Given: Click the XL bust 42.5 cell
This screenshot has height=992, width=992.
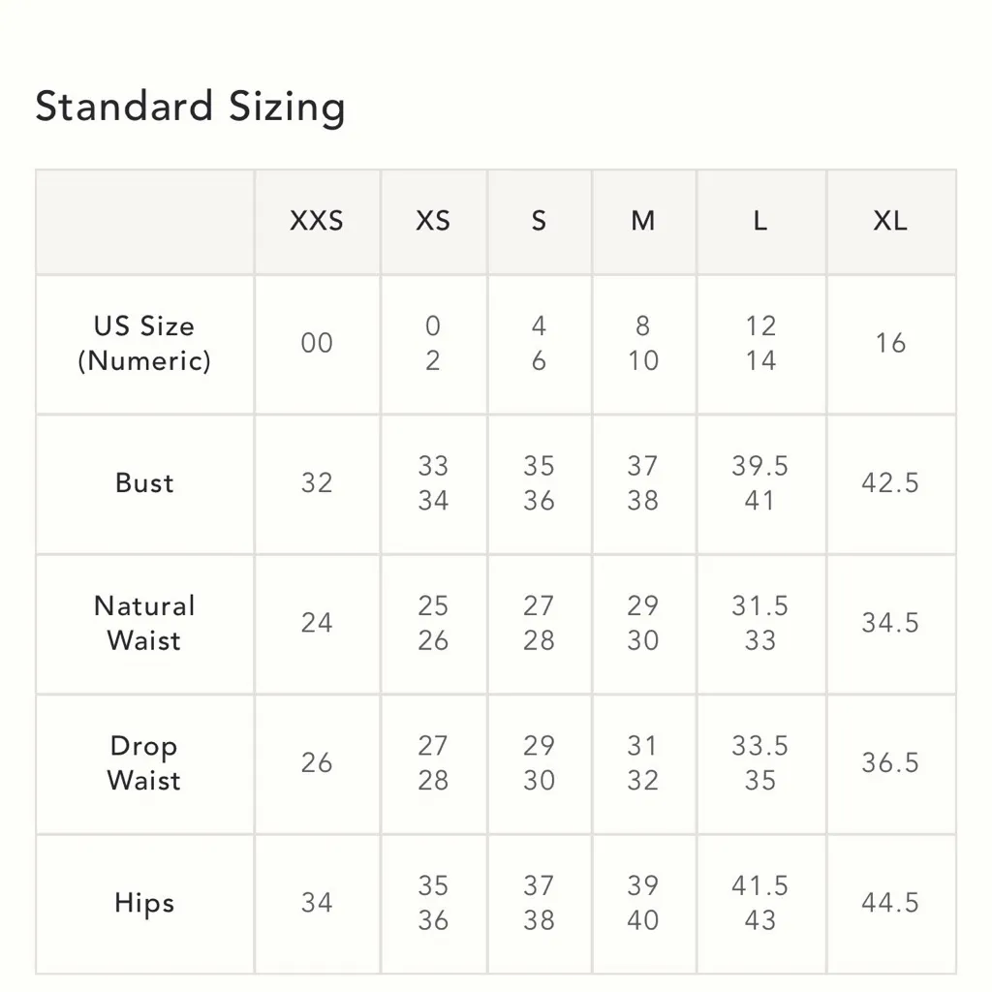Looking at the screenshot, I should pyautogui.click(x=890, y=482).
